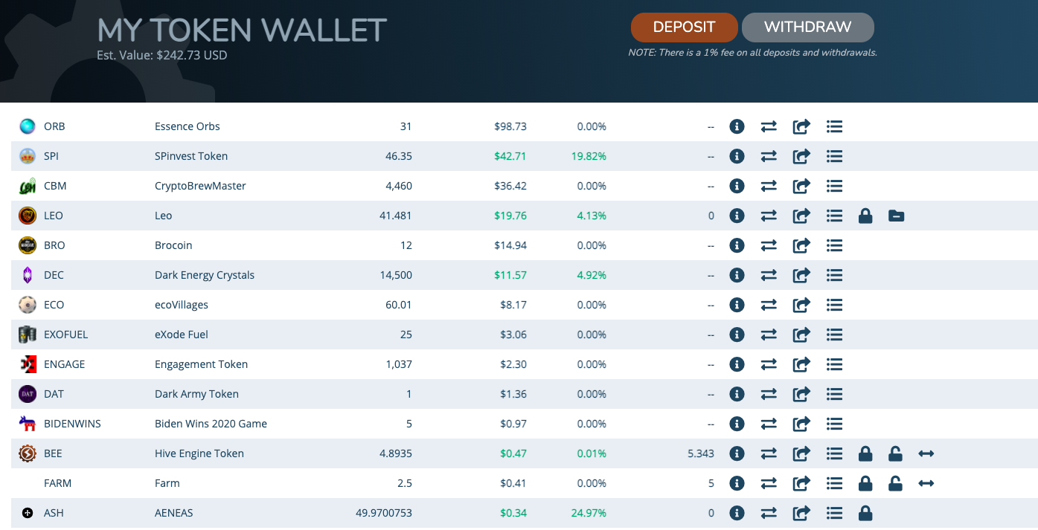This screenshot has height=530, width=1038.
Task: Click the 14,500 DEC balance
Action: 396,275
